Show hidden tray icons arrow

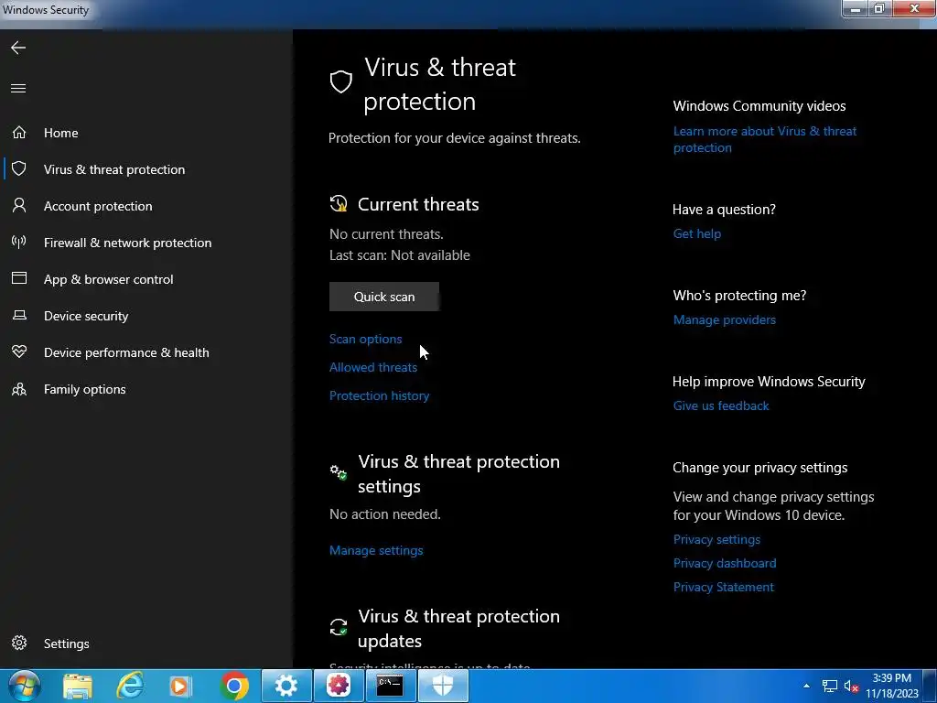tap(807, 687)
